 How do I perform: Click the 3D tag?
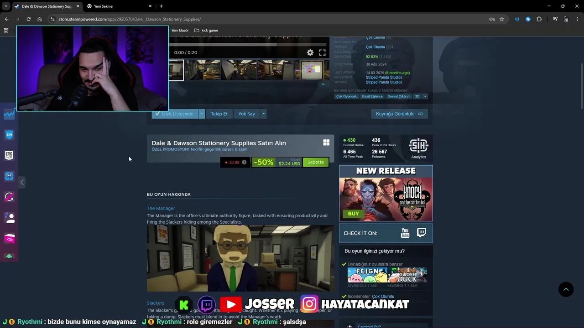(417, 97)
